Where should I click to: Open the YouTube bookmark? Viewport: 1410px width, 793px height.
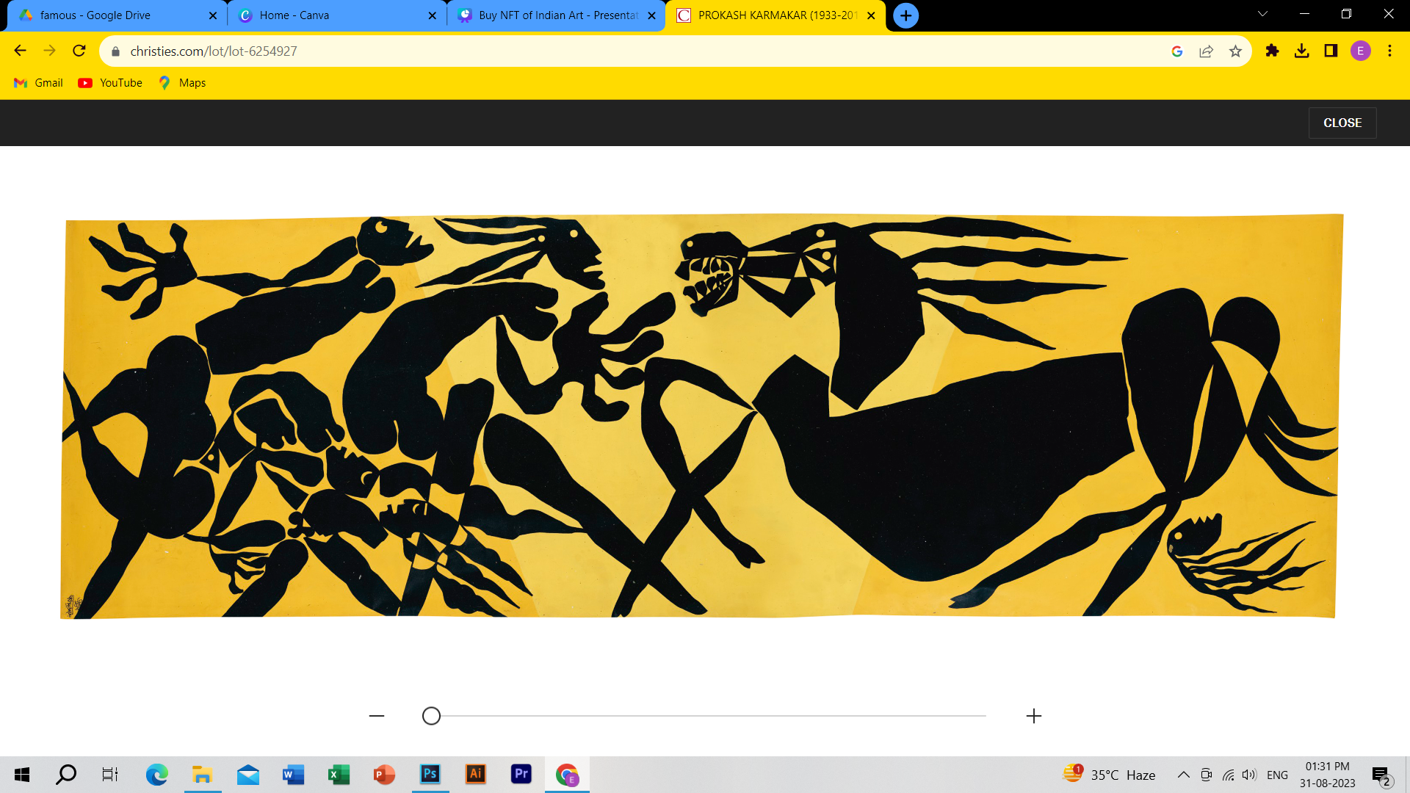pyautogui.click(x=110, y=83)
